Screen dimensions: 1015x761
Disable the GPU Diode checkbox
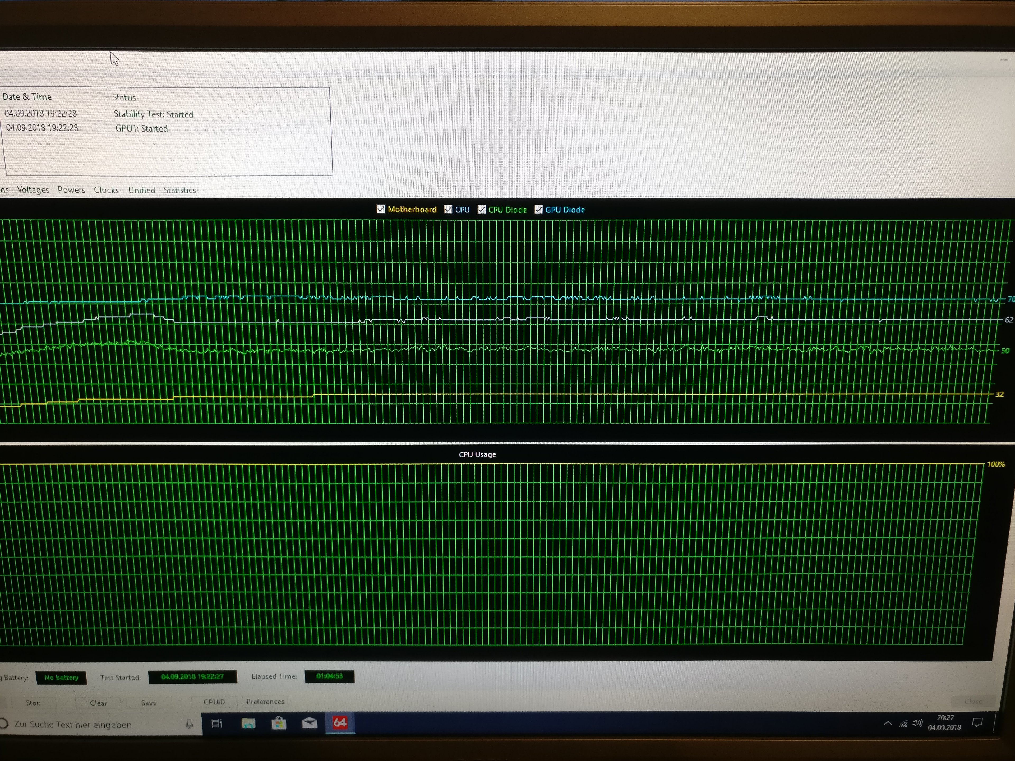pyautogui.click(x=539, y=210)
